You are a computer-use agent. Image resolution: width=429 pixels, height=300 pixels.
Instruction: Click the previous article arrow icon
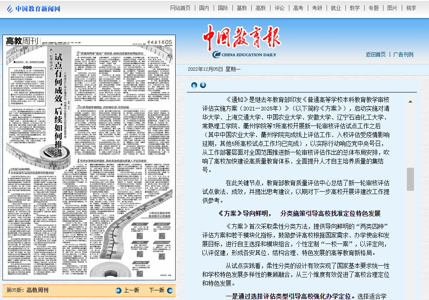[194, 85]
